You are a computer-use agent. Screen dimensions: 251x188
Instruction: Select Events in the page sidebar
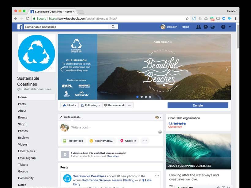(23, 117)
